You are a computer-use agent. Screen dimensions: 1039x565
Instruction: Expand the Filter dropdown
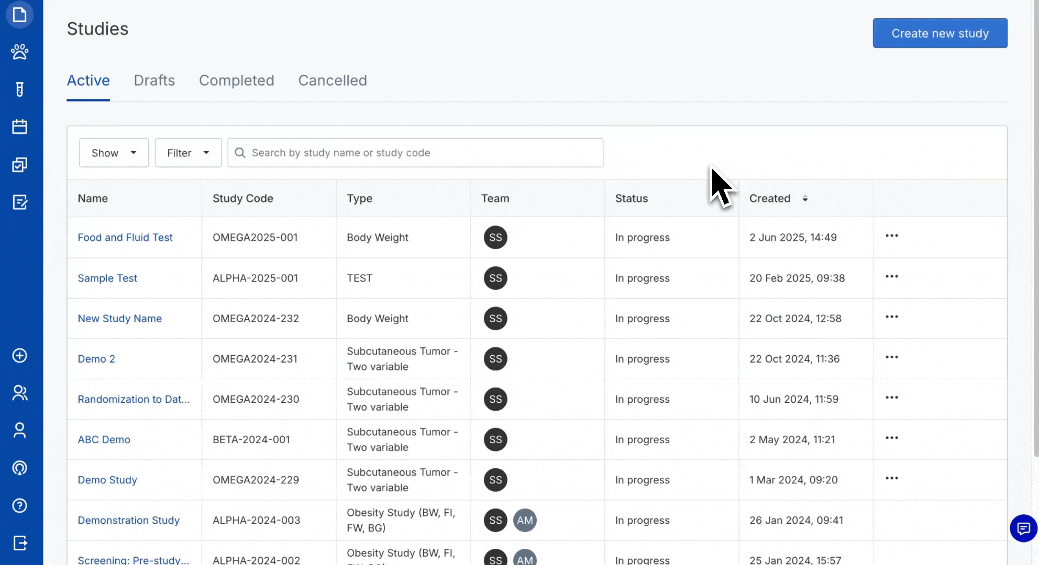click(x=188, y=153)
